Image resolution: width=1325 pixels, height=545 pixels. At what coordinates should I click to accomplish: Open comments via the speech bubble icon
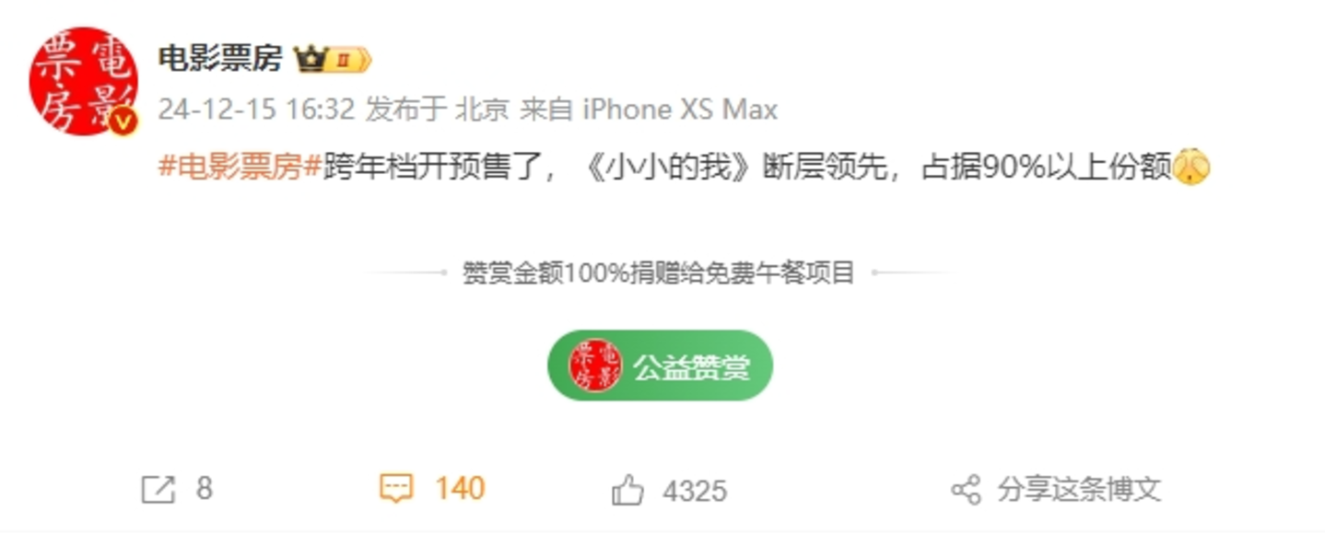(396, 489)
